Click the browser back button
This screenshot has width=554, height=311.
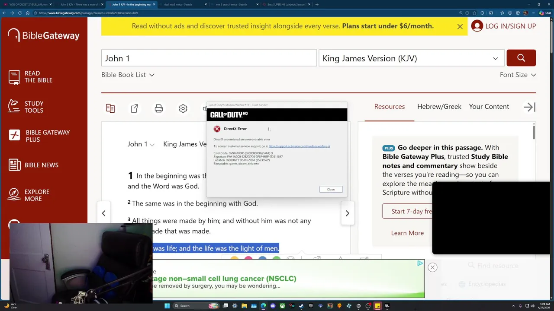(x=4, y=13)
